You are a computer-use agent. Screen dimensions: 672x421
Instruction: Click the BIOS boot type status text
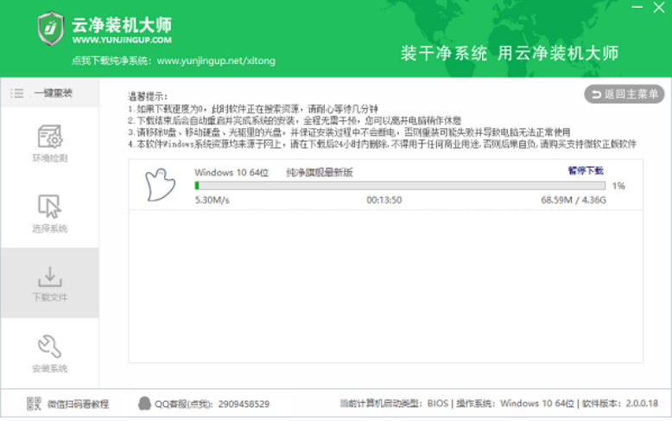(438, 404)
